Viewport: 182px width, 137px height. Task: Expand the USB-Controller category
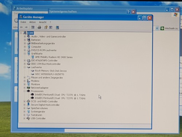tap(24, 118)
